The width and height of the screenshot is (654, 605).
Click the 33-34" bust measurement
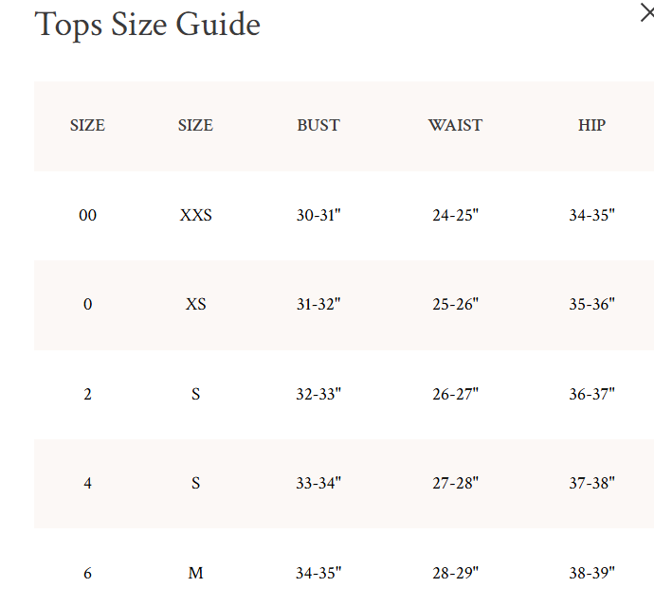tap(318, 483)
